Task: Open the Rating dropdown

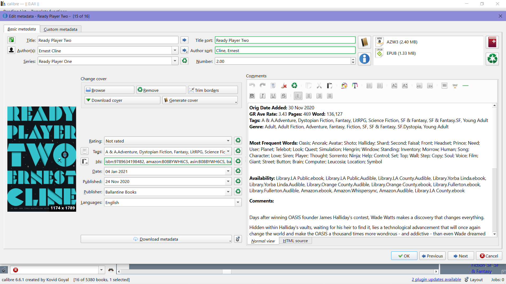Action: (228, 141)
